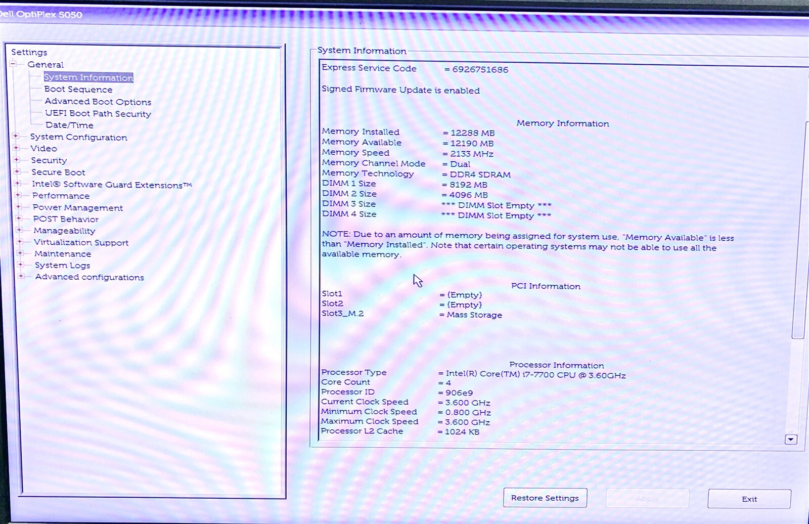Click Express Service Code value 6926751686
The height and width of the screenshot is (524, 809).
[480, 70]
